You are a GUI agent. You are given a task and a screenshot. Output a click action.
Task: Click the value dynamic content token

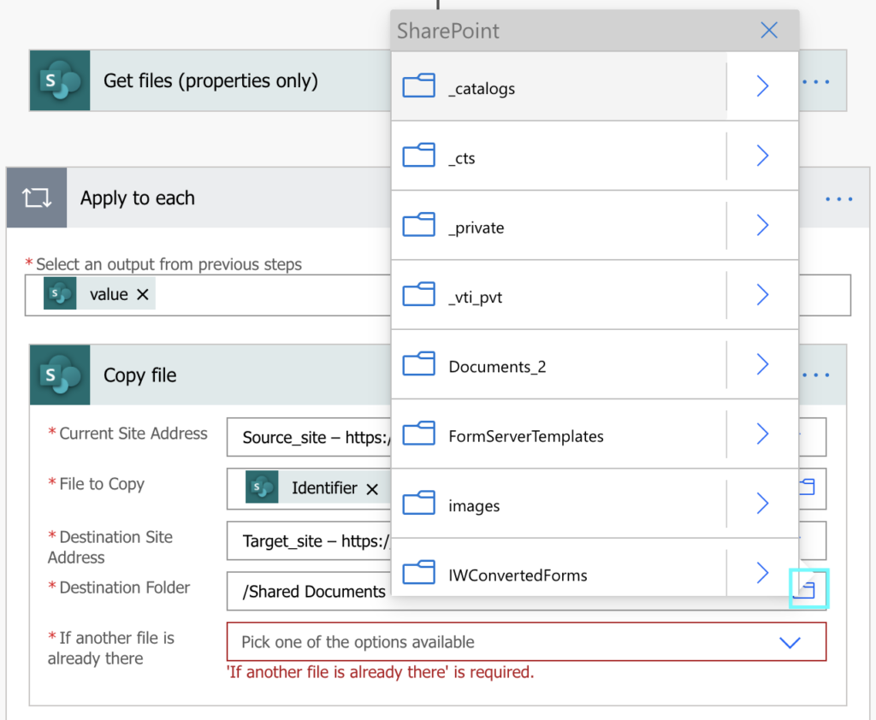[99, 294]
